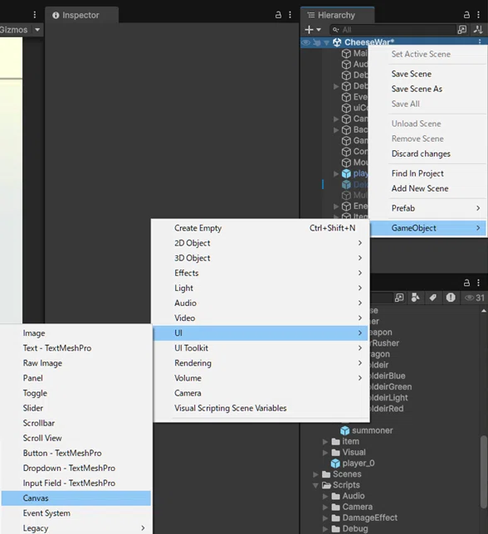Image resolution: width=488 pixels, height=534 pixels.
Task: Lock the Project panel
Action: tap(466, 283)
